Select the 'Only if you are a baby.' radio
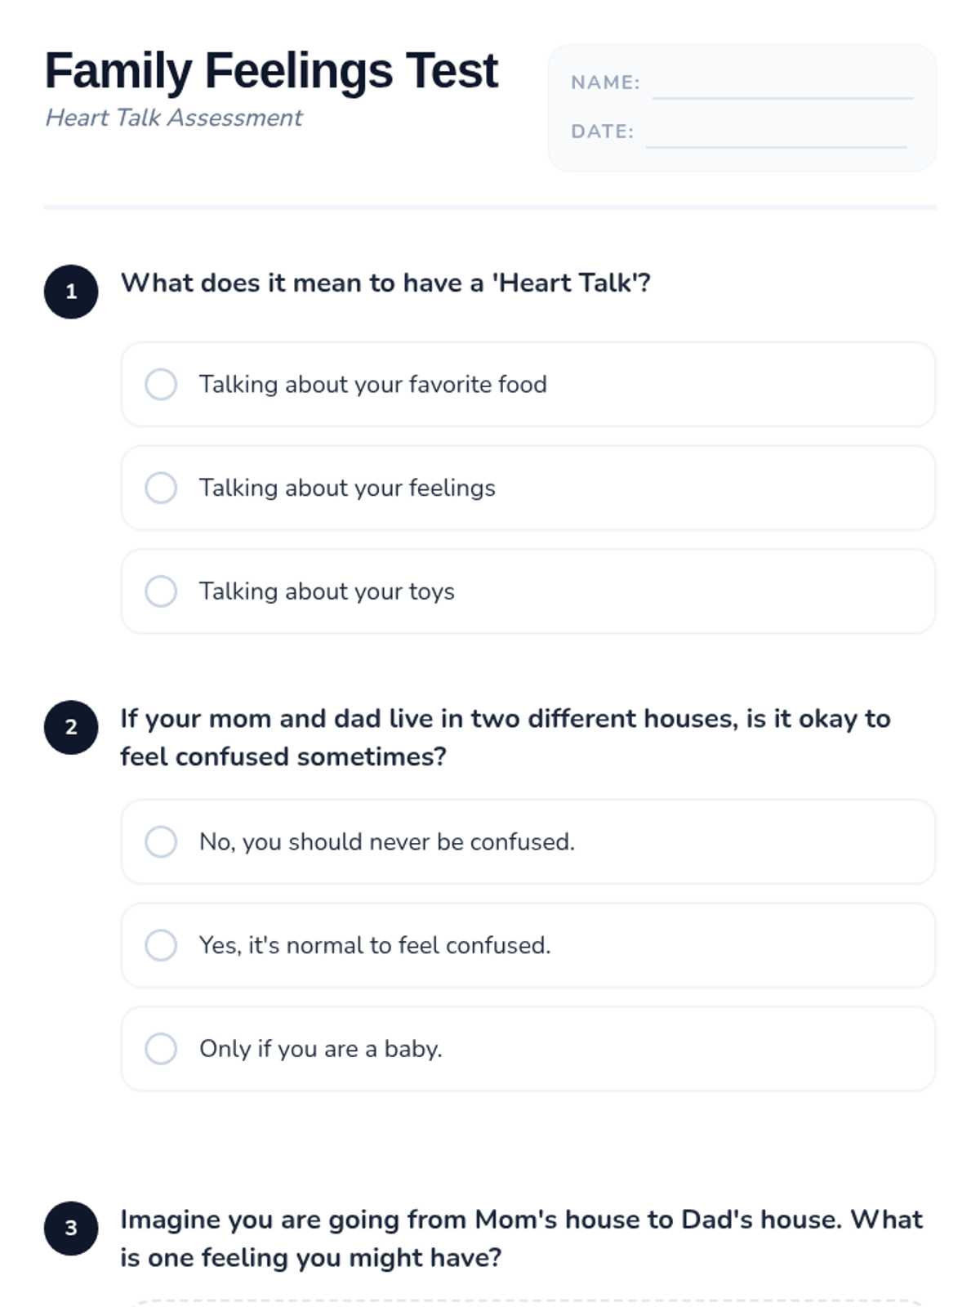This screenshot has width=980, height=1307. (x=161, y=1049)
